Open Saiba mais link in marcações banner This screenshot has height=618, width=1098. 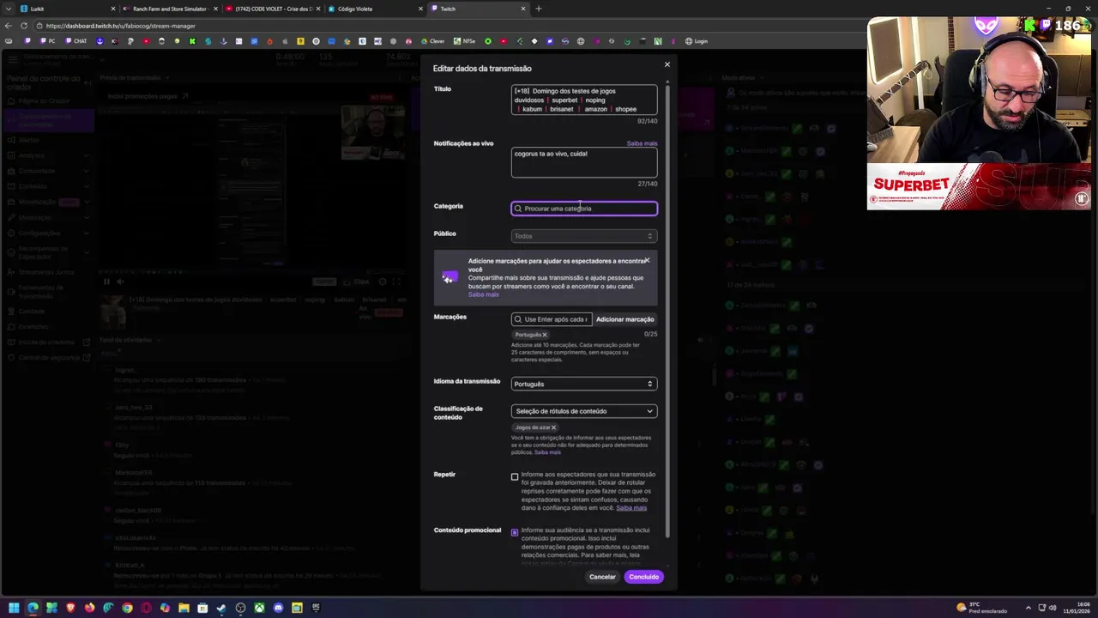coord(483,294)
